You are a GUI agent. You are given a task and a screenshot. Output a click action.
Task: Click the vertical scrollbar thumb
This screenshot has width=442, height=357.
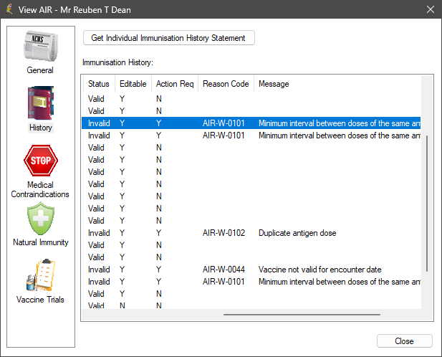pyautogui.click(x=427, y=202)
